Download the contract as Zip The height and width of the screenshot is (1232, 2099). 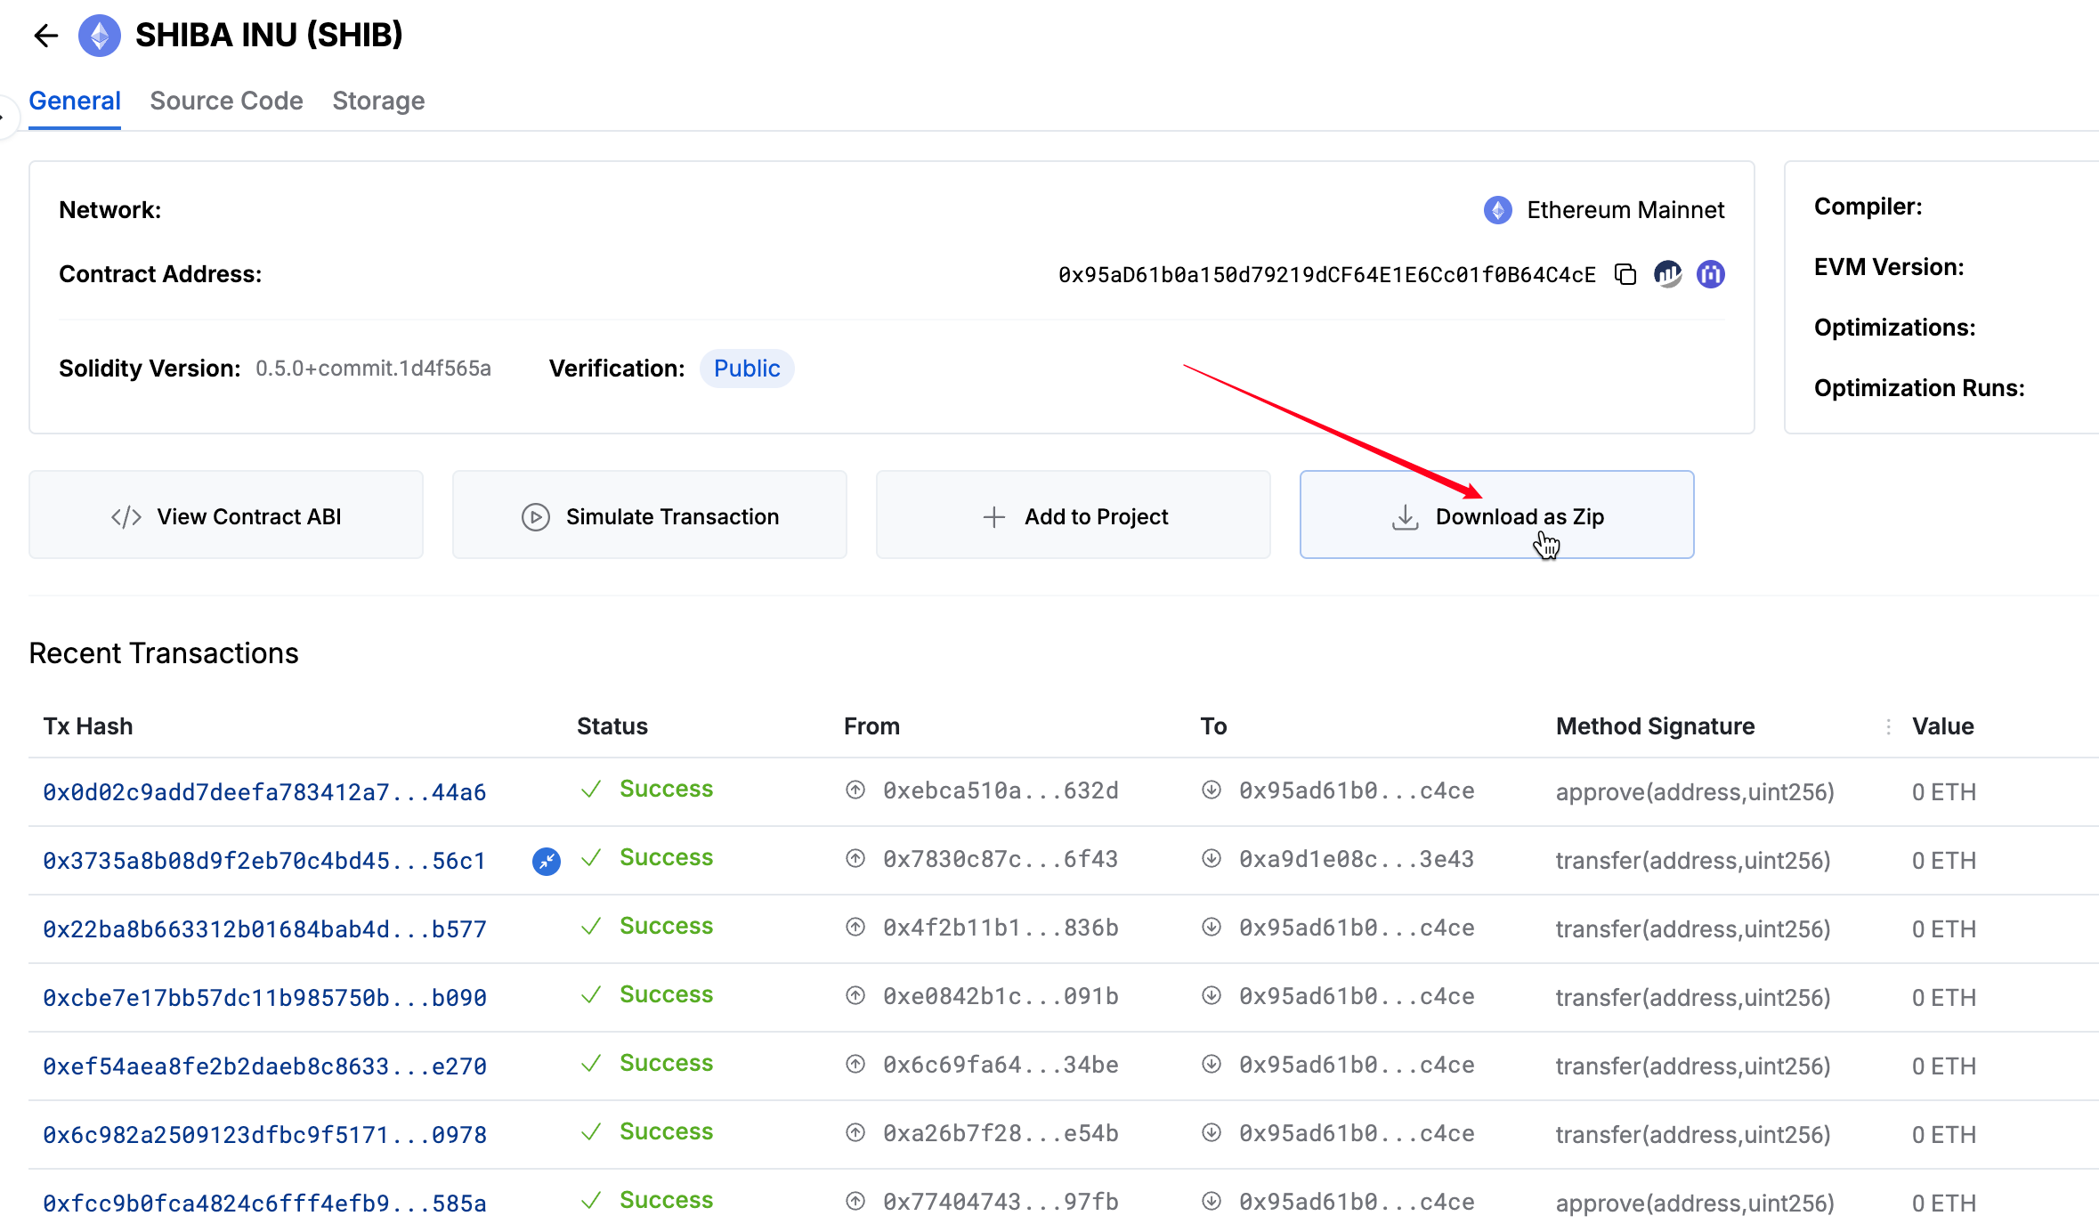pyautogui.click(x=1497, y=516)
